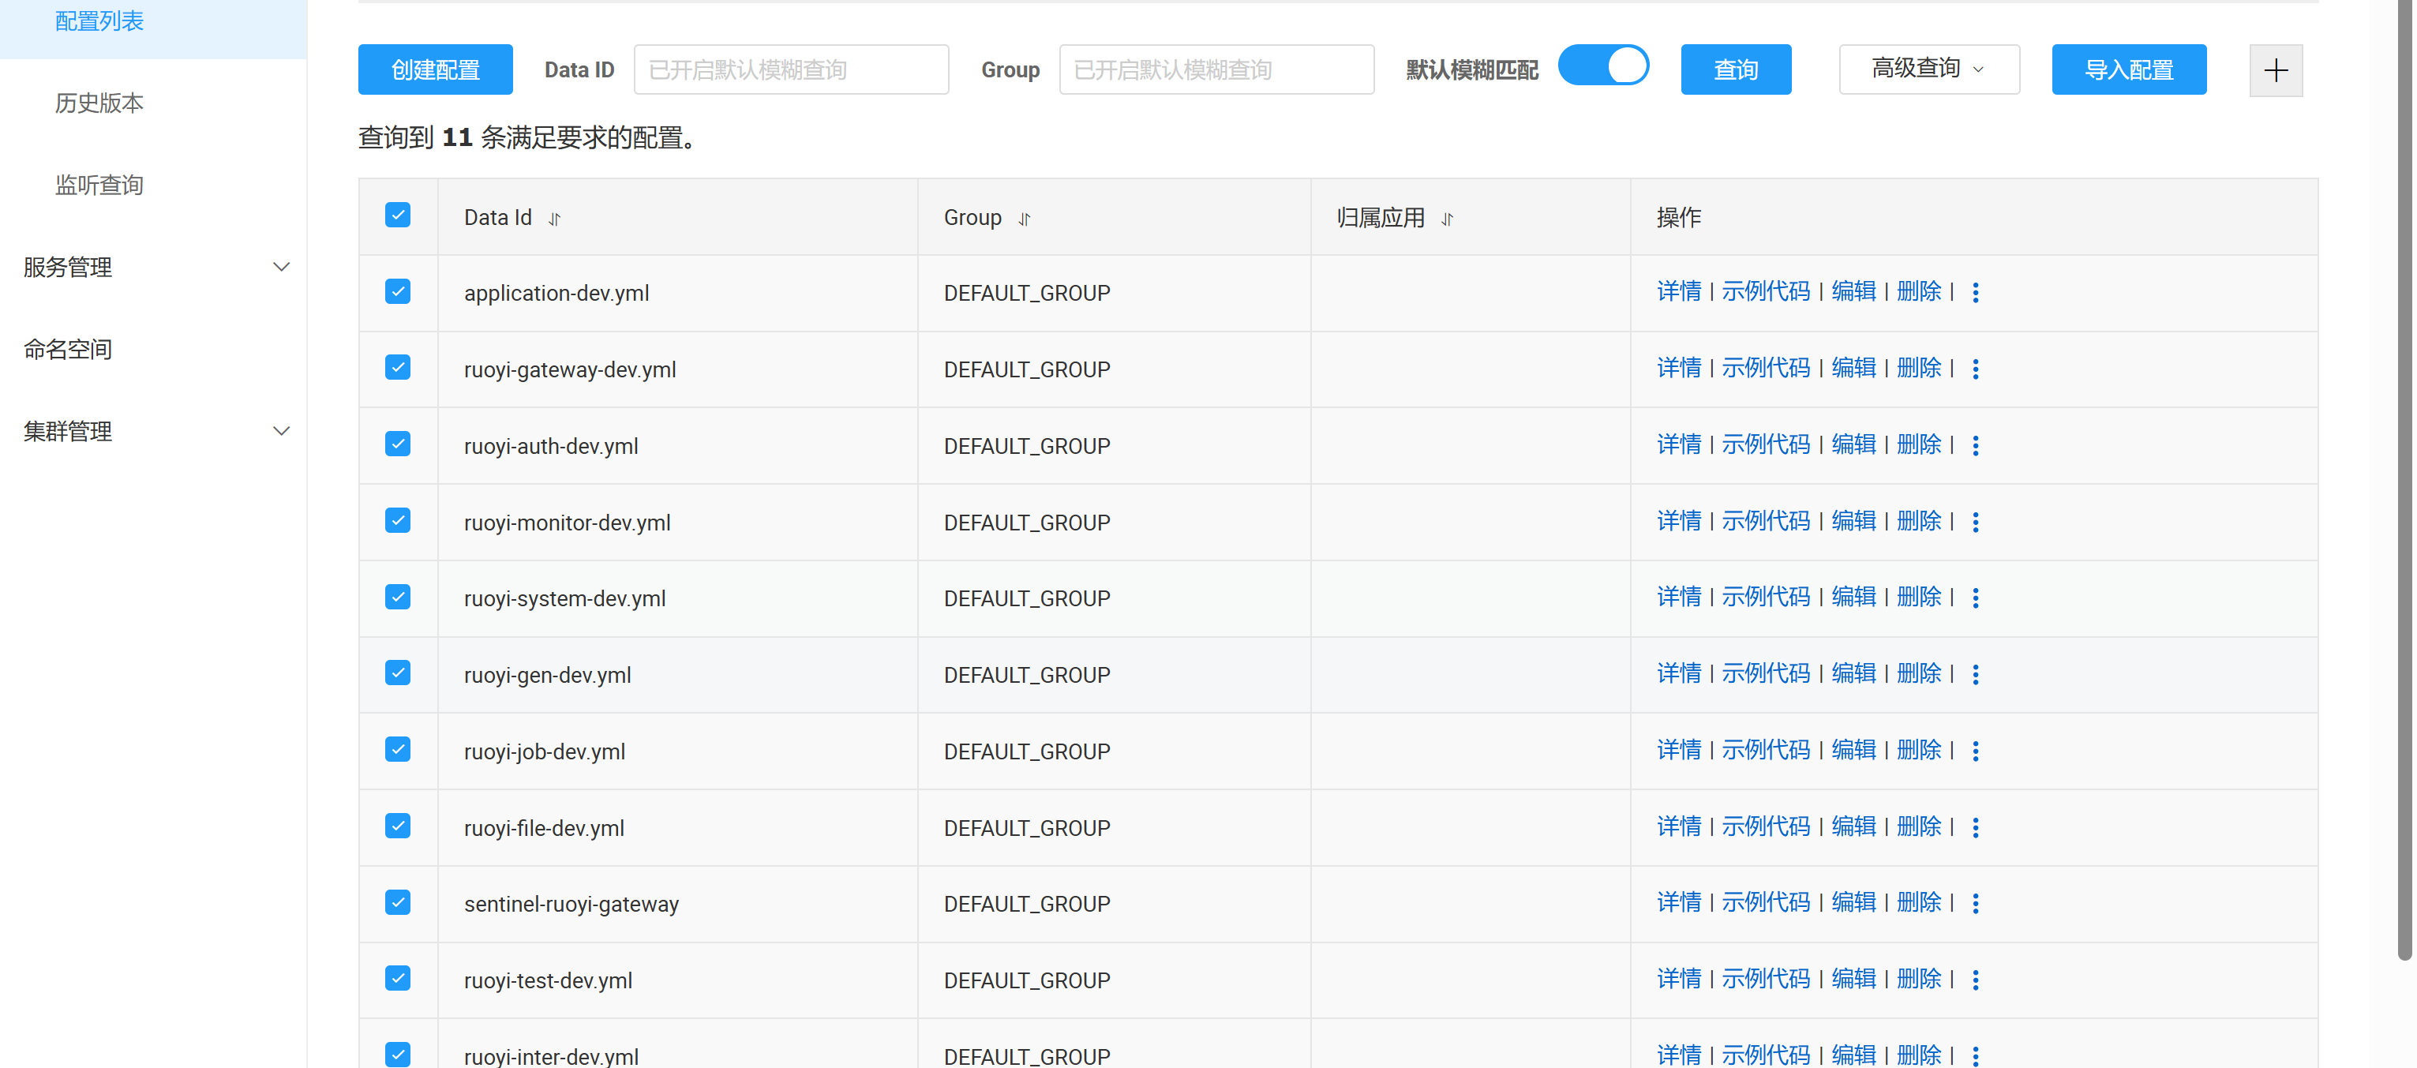
Task: Click 编辑 link for ruoyi-system-dev.yml
Action: (1853, 597)
